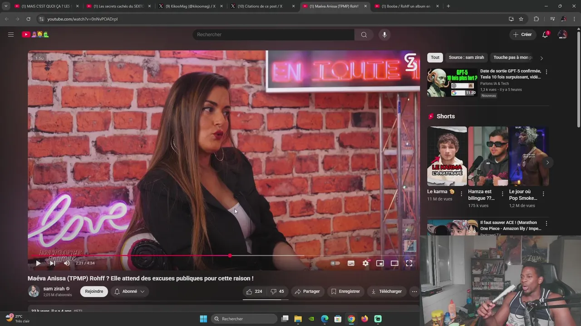Save video with Enregistrer button

[345, 292]
